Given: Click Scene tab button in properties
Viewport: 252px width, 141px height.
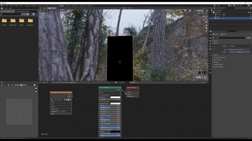Looking at the screenshot, I should pyautogui.click(x=215, y=34).
